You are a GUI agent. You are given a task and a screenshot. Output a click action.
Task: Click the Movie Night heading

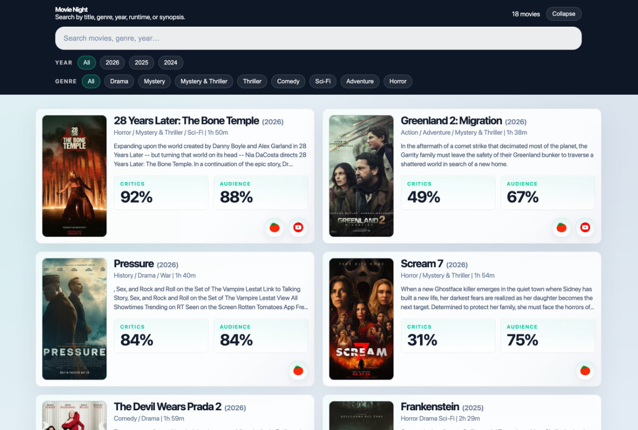coord(72,10)
